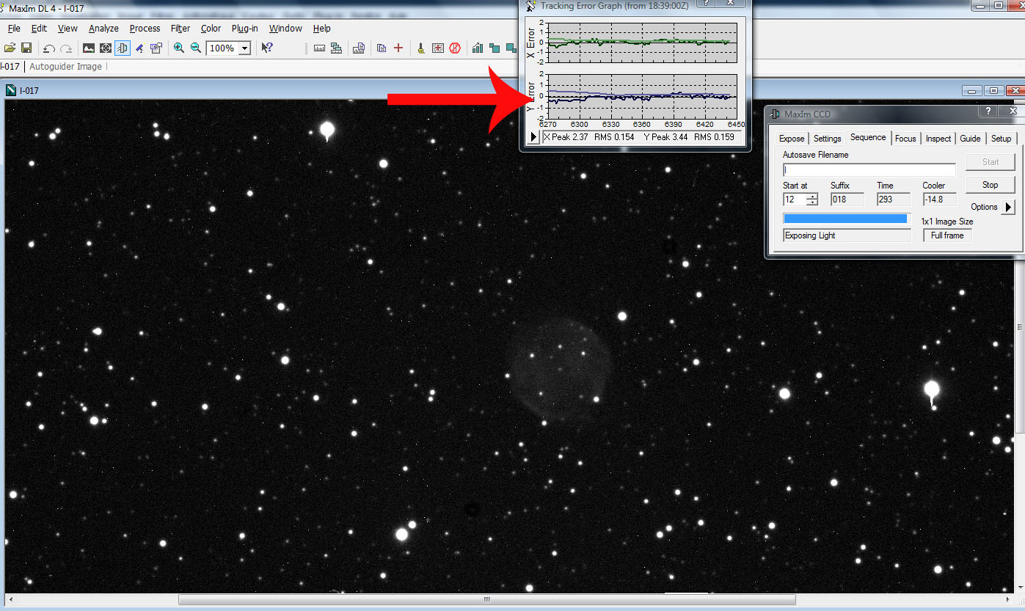Toggle the camera control window icon
The height and width of the screenshot is (611, 1025).
click(x=123, y=48)
